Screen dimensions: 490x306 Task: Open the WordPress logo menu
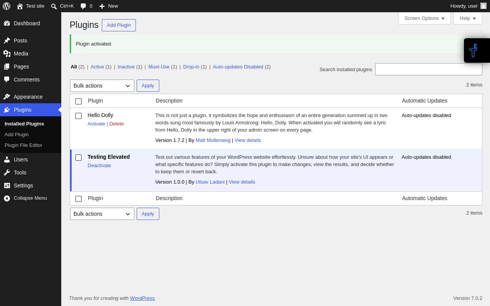(7, 6)
